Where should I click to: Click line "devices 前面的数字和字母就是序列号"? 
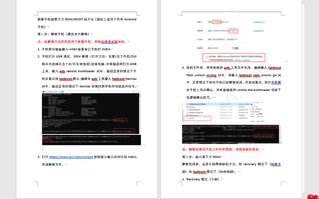click(x=108, y=87)
